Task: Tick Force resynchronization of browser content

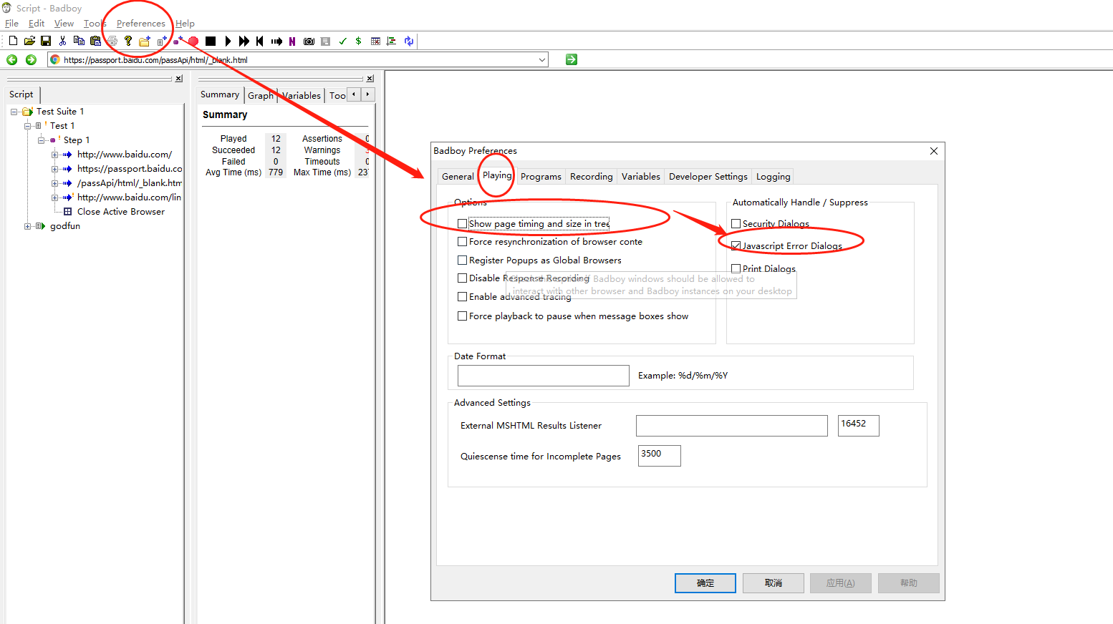Action: [463, 242]
